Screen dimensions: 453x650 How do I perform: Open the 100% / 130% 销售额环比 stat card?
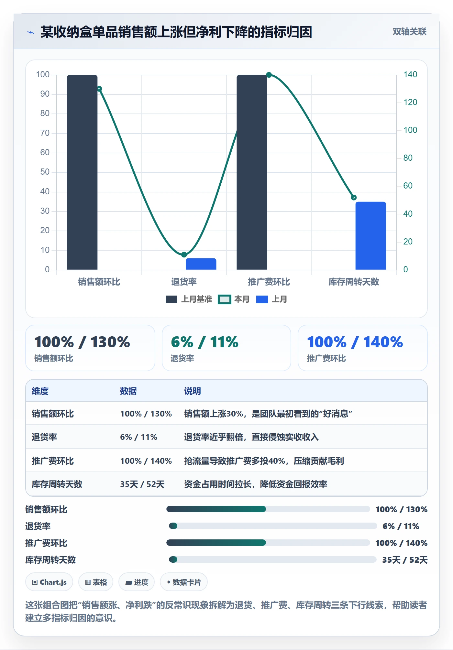point(90,348)
